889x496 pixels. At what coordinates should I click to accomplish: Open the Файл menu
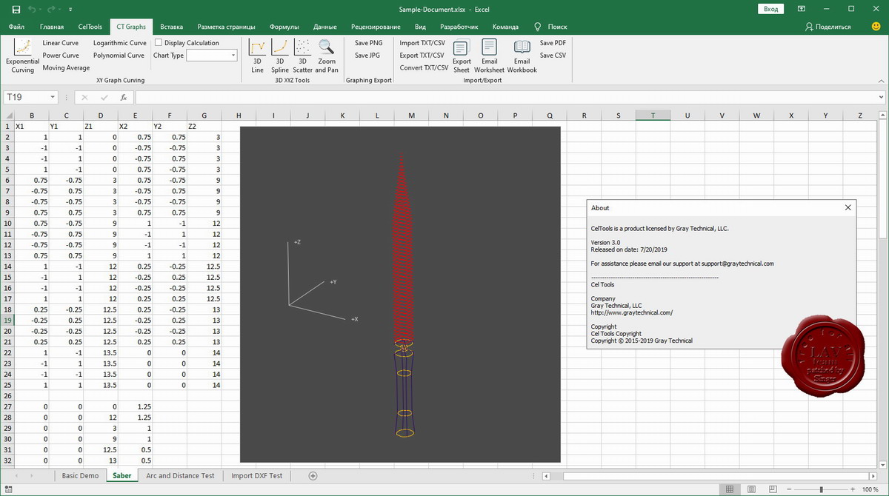click(16, 27)
